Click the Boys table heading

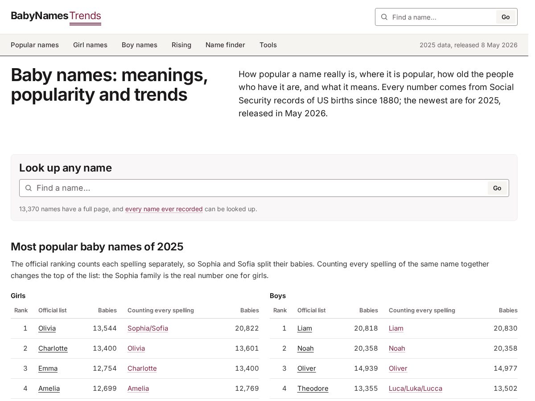pyautogui.click(x=278, y=296)
